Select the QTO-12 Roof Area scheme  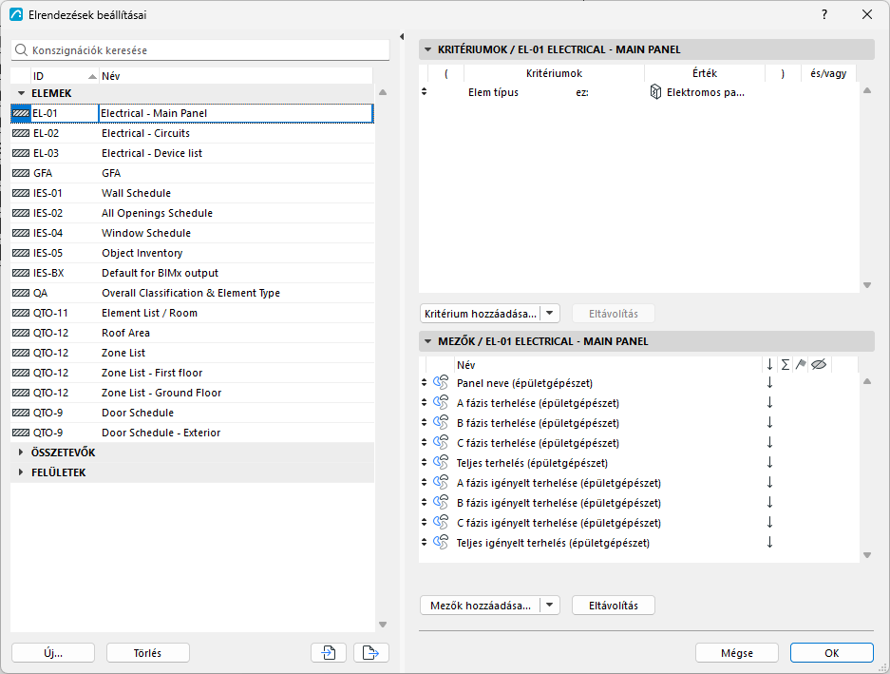[x=193, y=333]
